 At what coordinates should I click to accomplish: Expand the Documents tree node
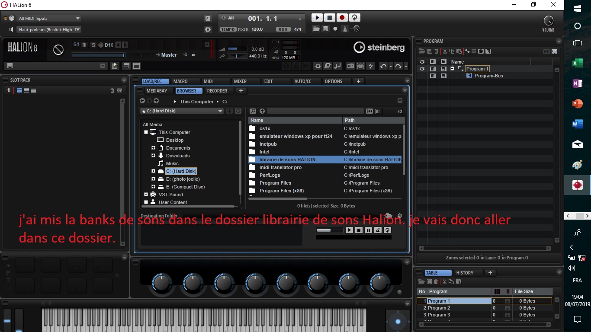coord(153,148)
